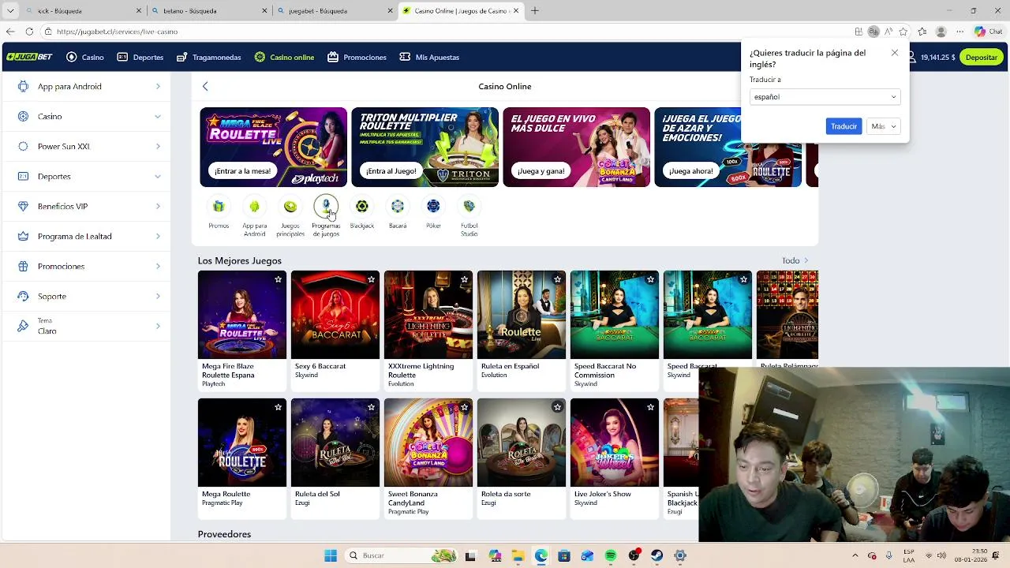Click ¡Entra al Juego! Triton banner button

point(391,170)
